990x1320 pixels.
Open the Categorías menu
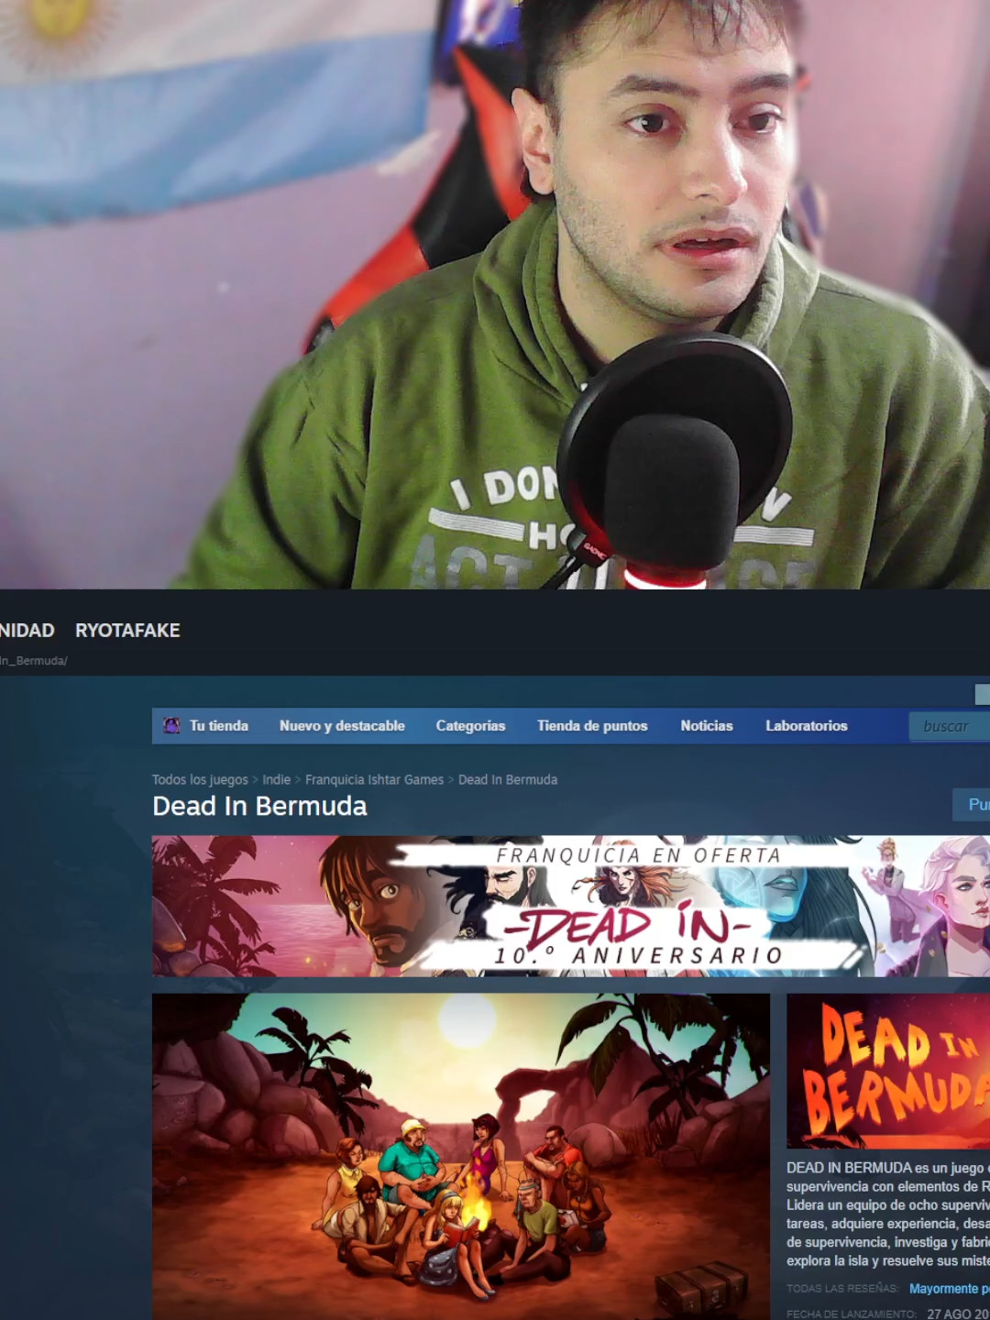click(x=470, y=726)
